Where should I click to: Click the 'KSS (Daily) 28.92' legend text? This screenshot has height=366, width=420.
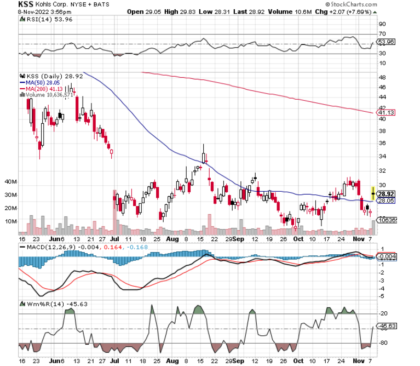tap(55, 76)
